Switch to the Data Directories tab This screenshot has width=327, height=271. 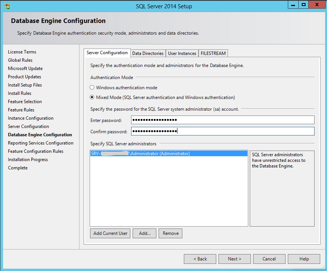click(x=148, y=53)
